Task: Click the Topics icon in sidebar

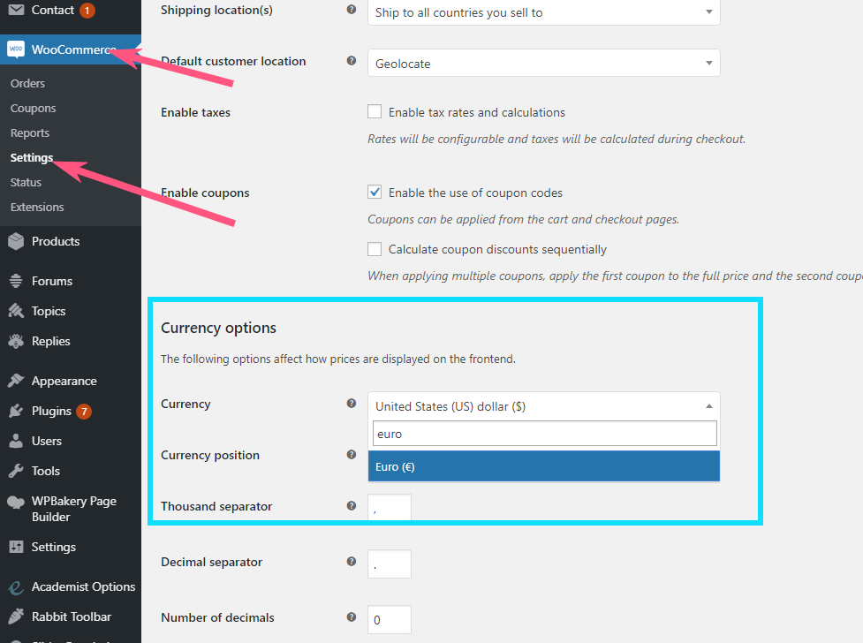Action: (16, 311)
